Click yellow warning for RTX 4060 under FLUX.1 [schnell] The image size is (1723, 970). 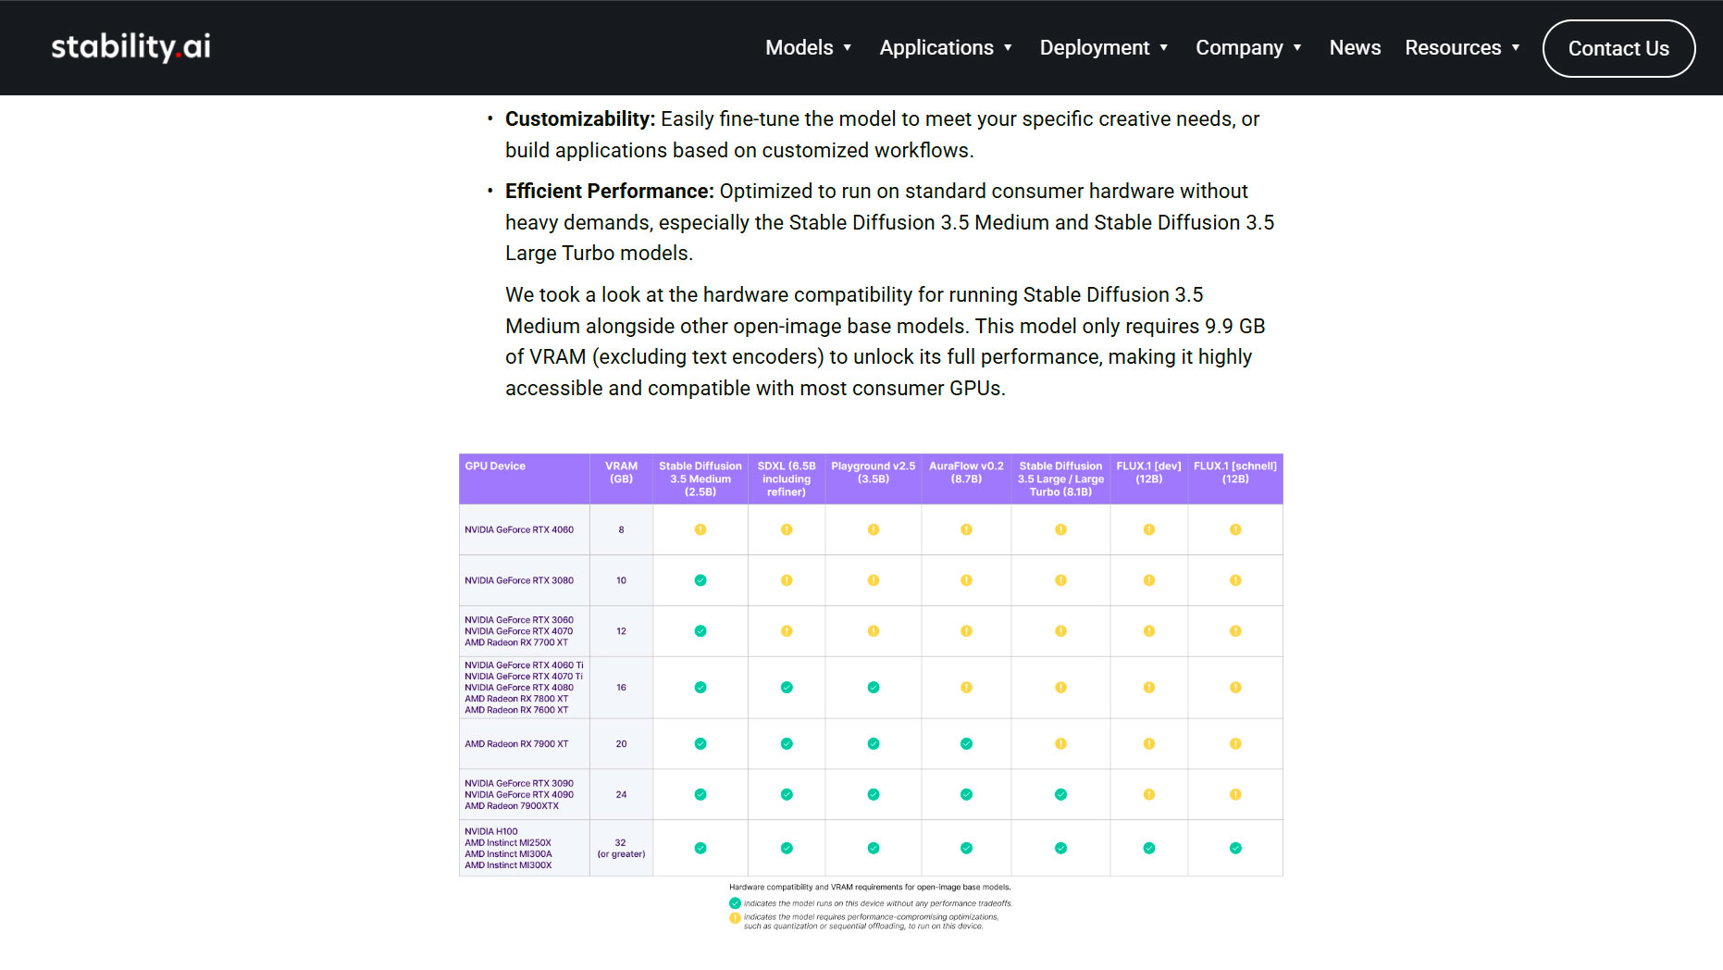point(1235,529)
